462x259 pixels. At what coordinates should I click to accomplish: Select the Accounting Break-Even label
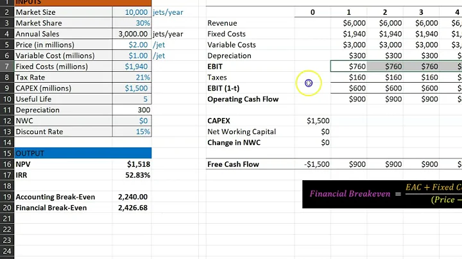(x=55, y=197)
